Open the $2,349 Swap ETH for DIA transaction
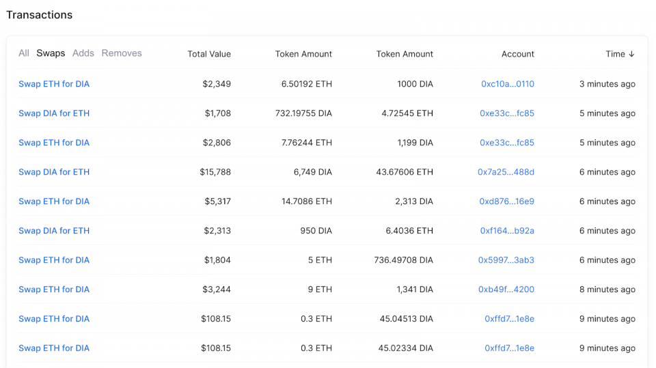 (54, 84)
